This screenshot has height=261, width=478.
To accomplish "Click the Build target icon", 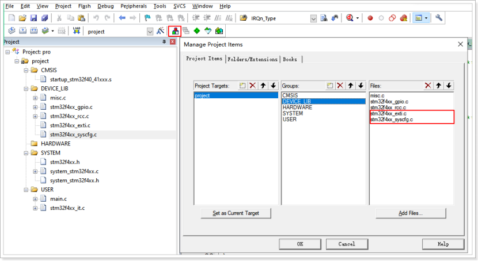I will 22,30.
